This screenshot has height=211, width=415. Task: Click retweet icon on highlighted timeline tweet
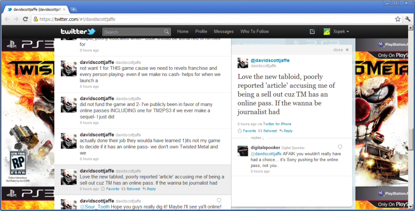tap(123, 189)
